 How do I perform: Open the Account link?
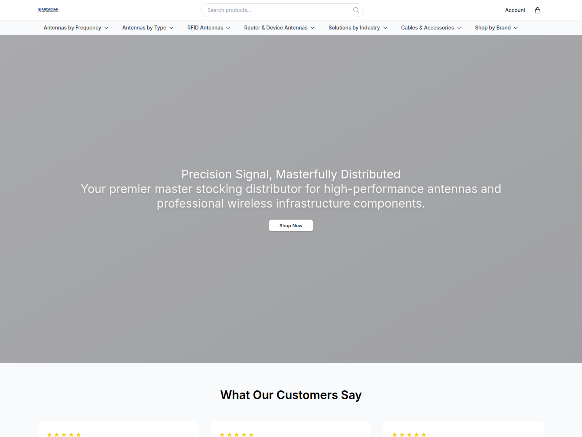click(515, 10)
